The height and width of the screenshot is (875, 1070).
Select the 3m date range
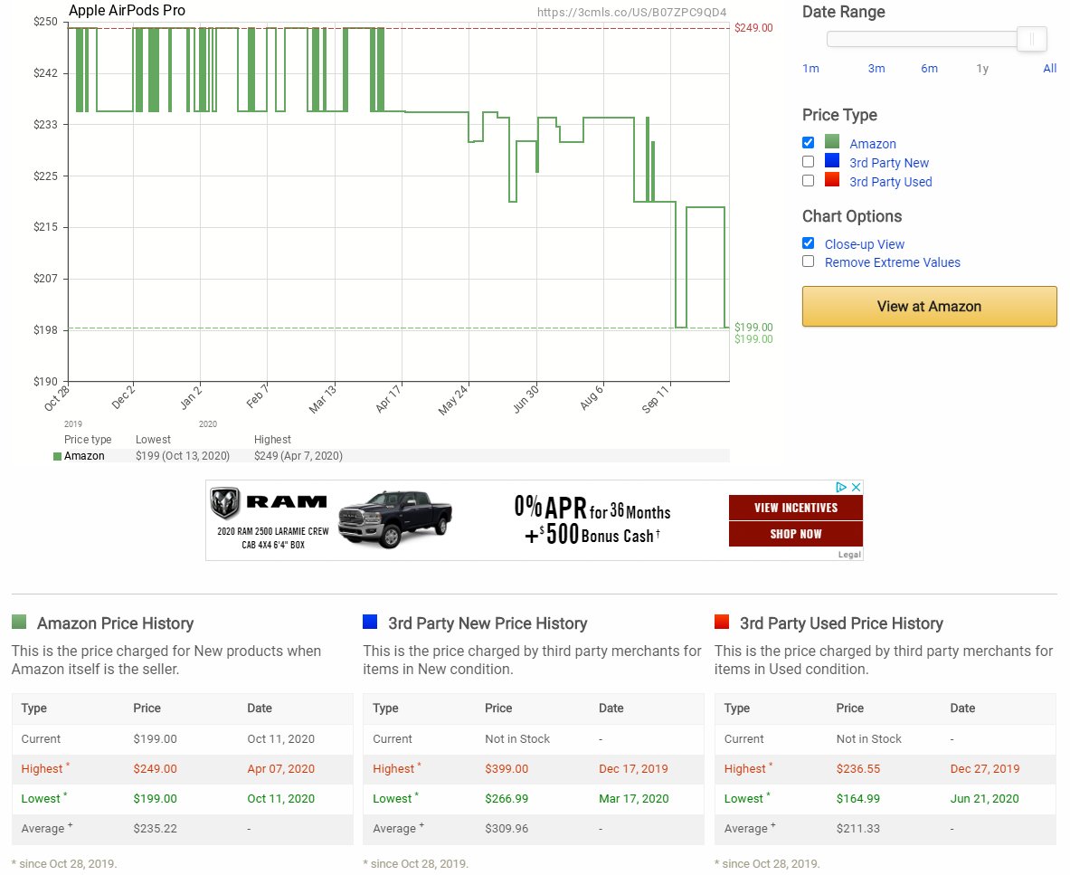click(876, 68)
